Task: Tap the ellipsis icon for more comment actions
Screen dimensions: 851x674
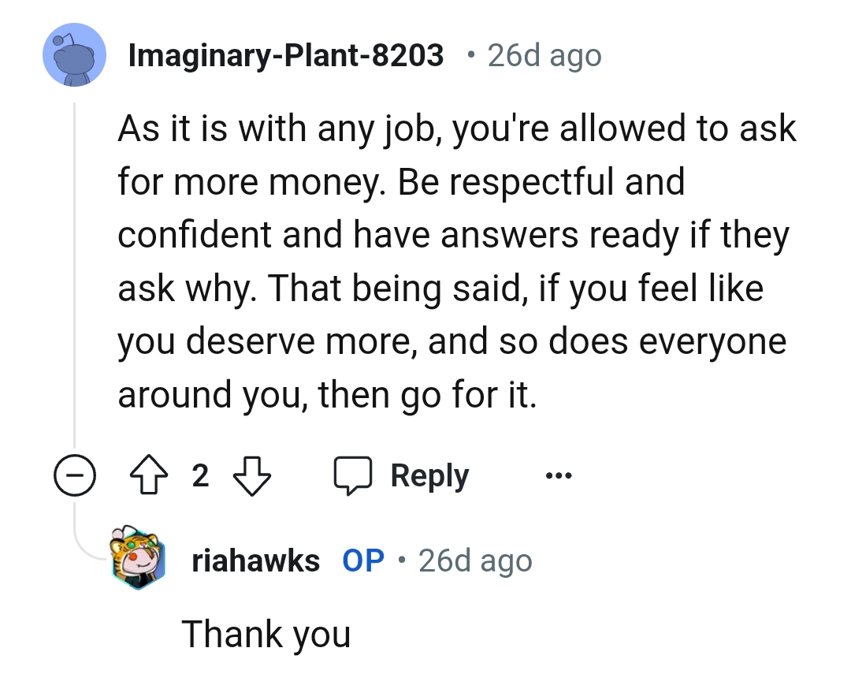Action: point(559,475)
